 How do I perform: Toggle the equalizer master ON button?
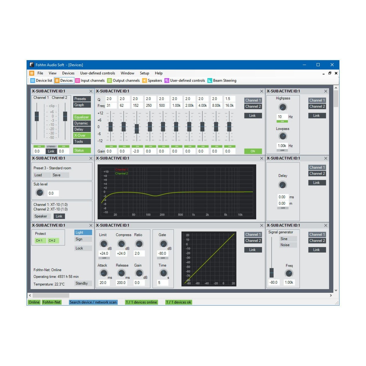(253, 151)
